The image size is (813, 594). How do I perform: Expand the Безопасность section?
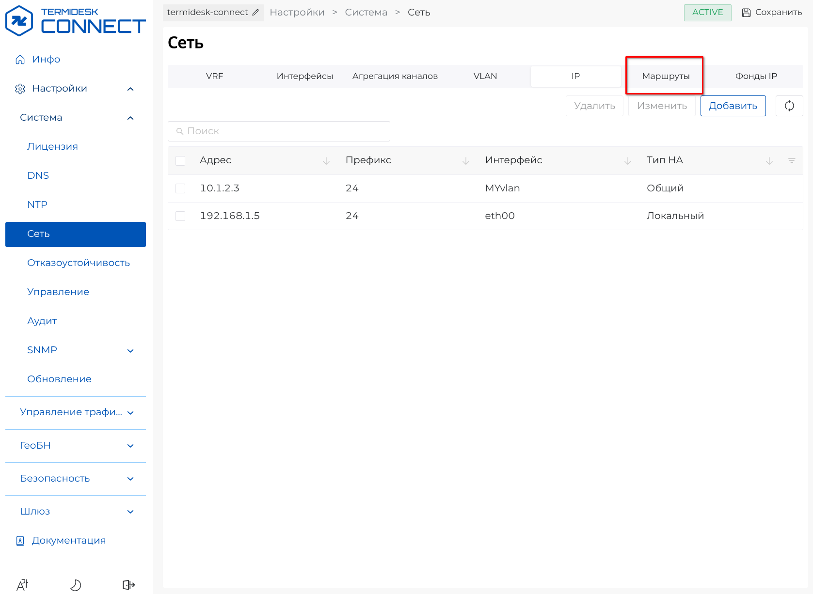[x=130, y=479]
